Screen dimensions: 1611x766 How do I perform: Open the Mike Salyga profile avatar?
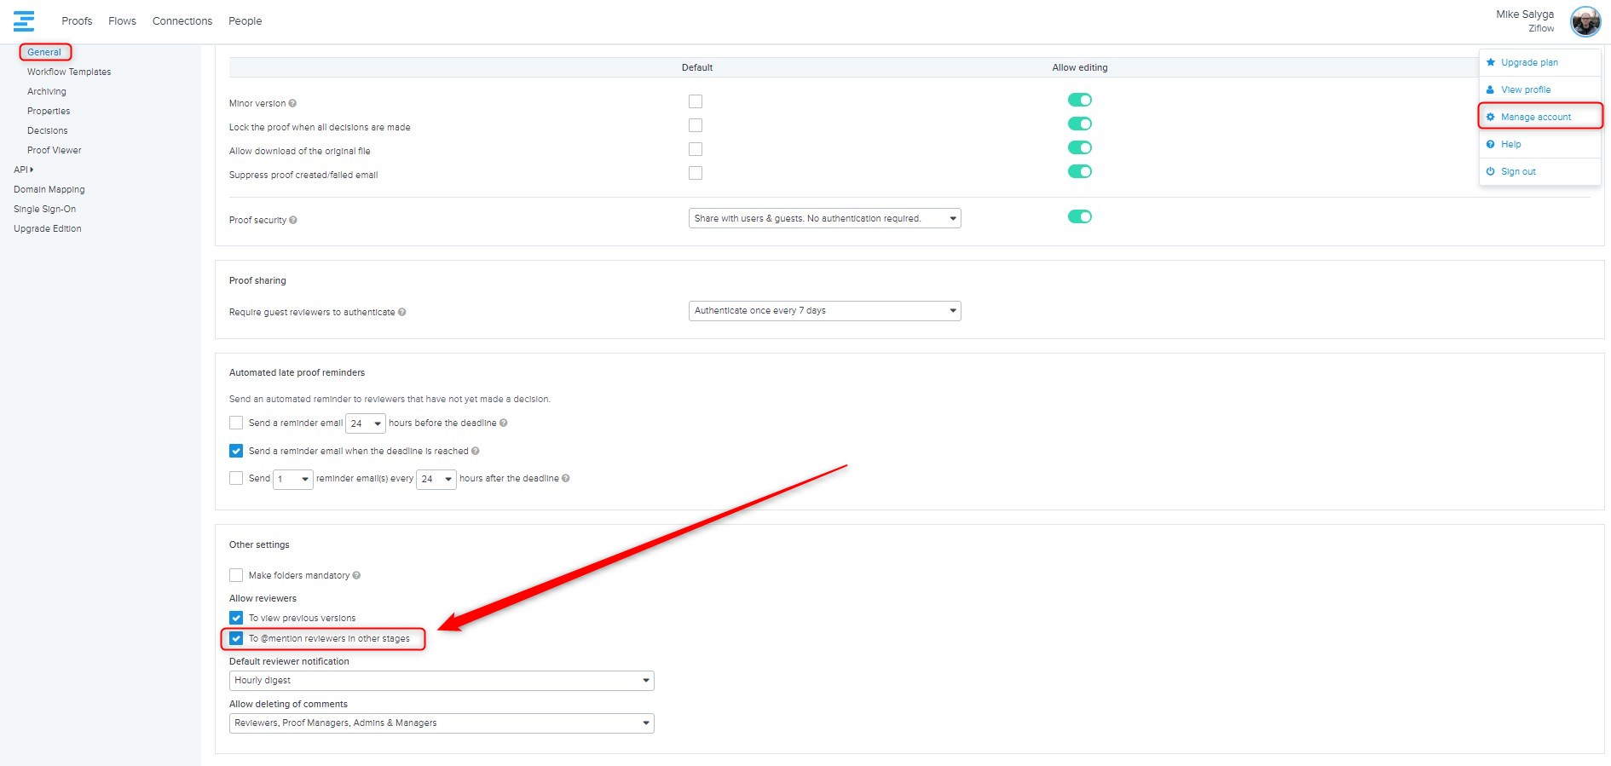1585,21
